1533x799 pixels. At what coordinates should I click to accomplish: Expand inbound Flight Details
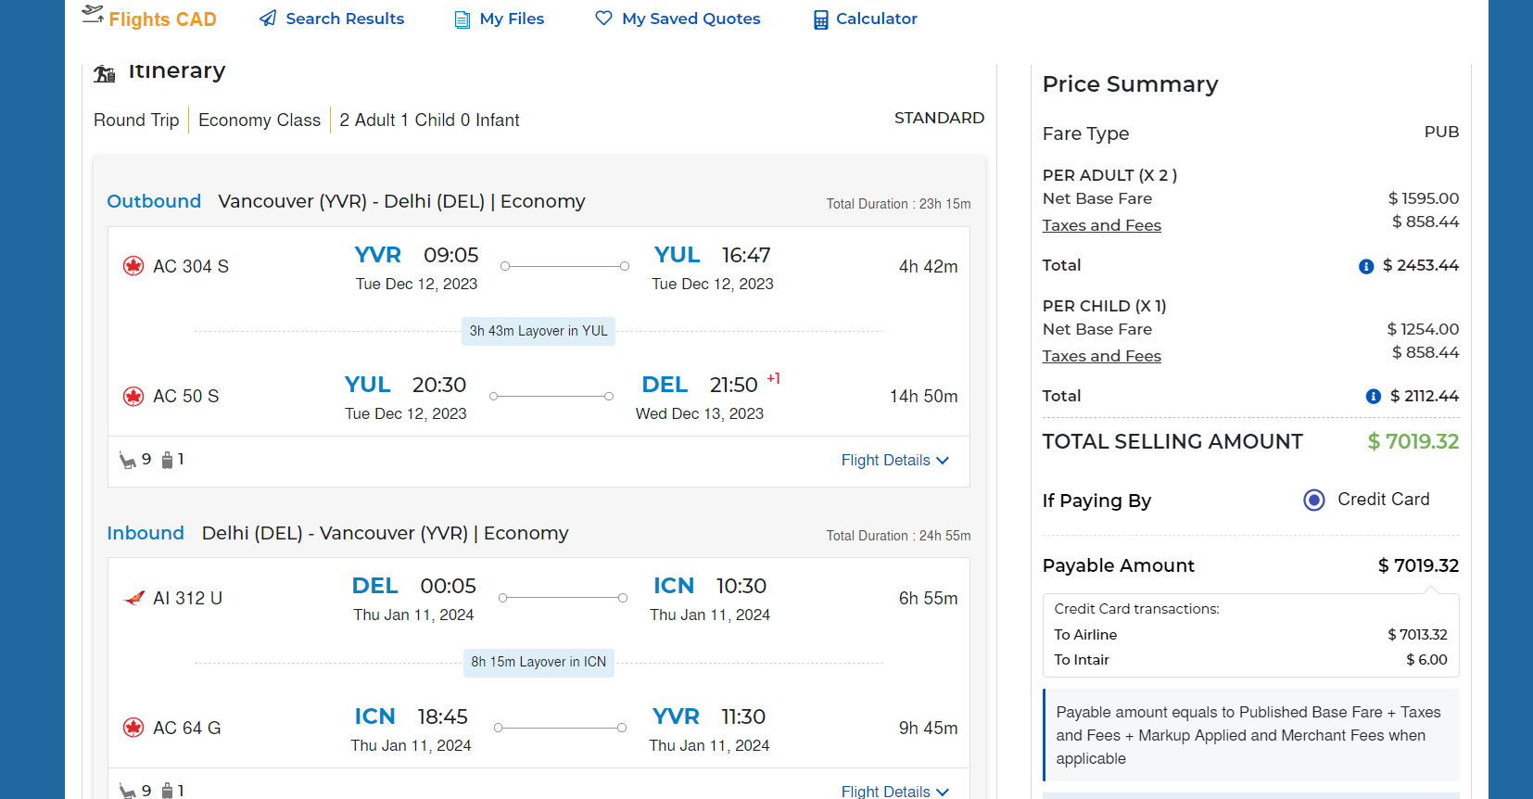click(894, 792)
